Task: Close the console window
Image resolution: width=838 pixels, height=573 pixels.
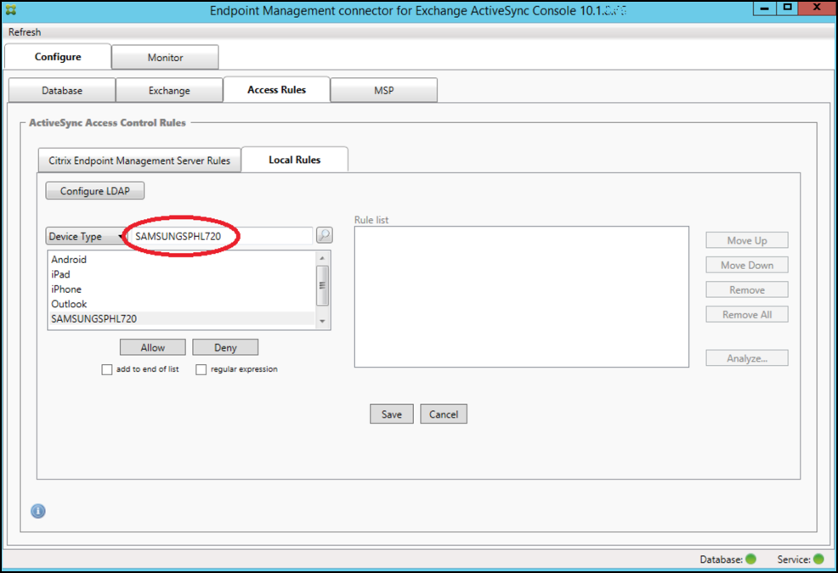Action: pos(817,8)
